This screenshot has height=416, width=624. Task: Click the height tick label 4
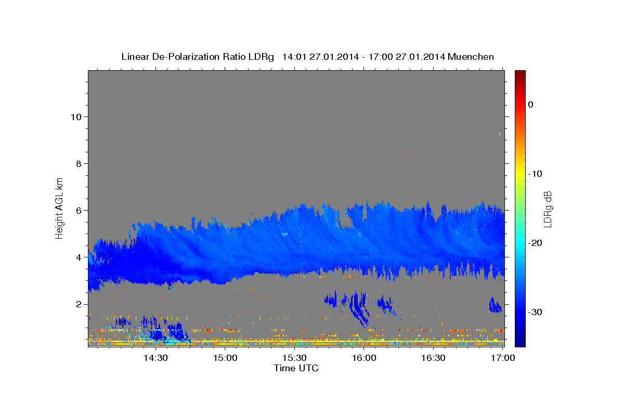point(78,257)
